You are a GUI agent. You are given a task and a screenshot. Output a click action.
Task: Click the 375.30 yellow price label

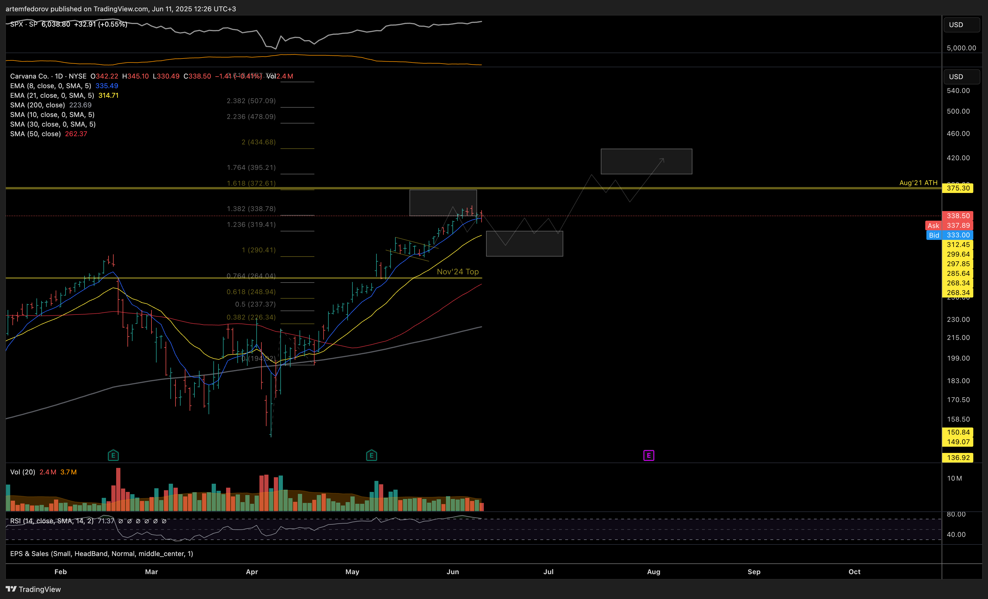pos(957,188)
